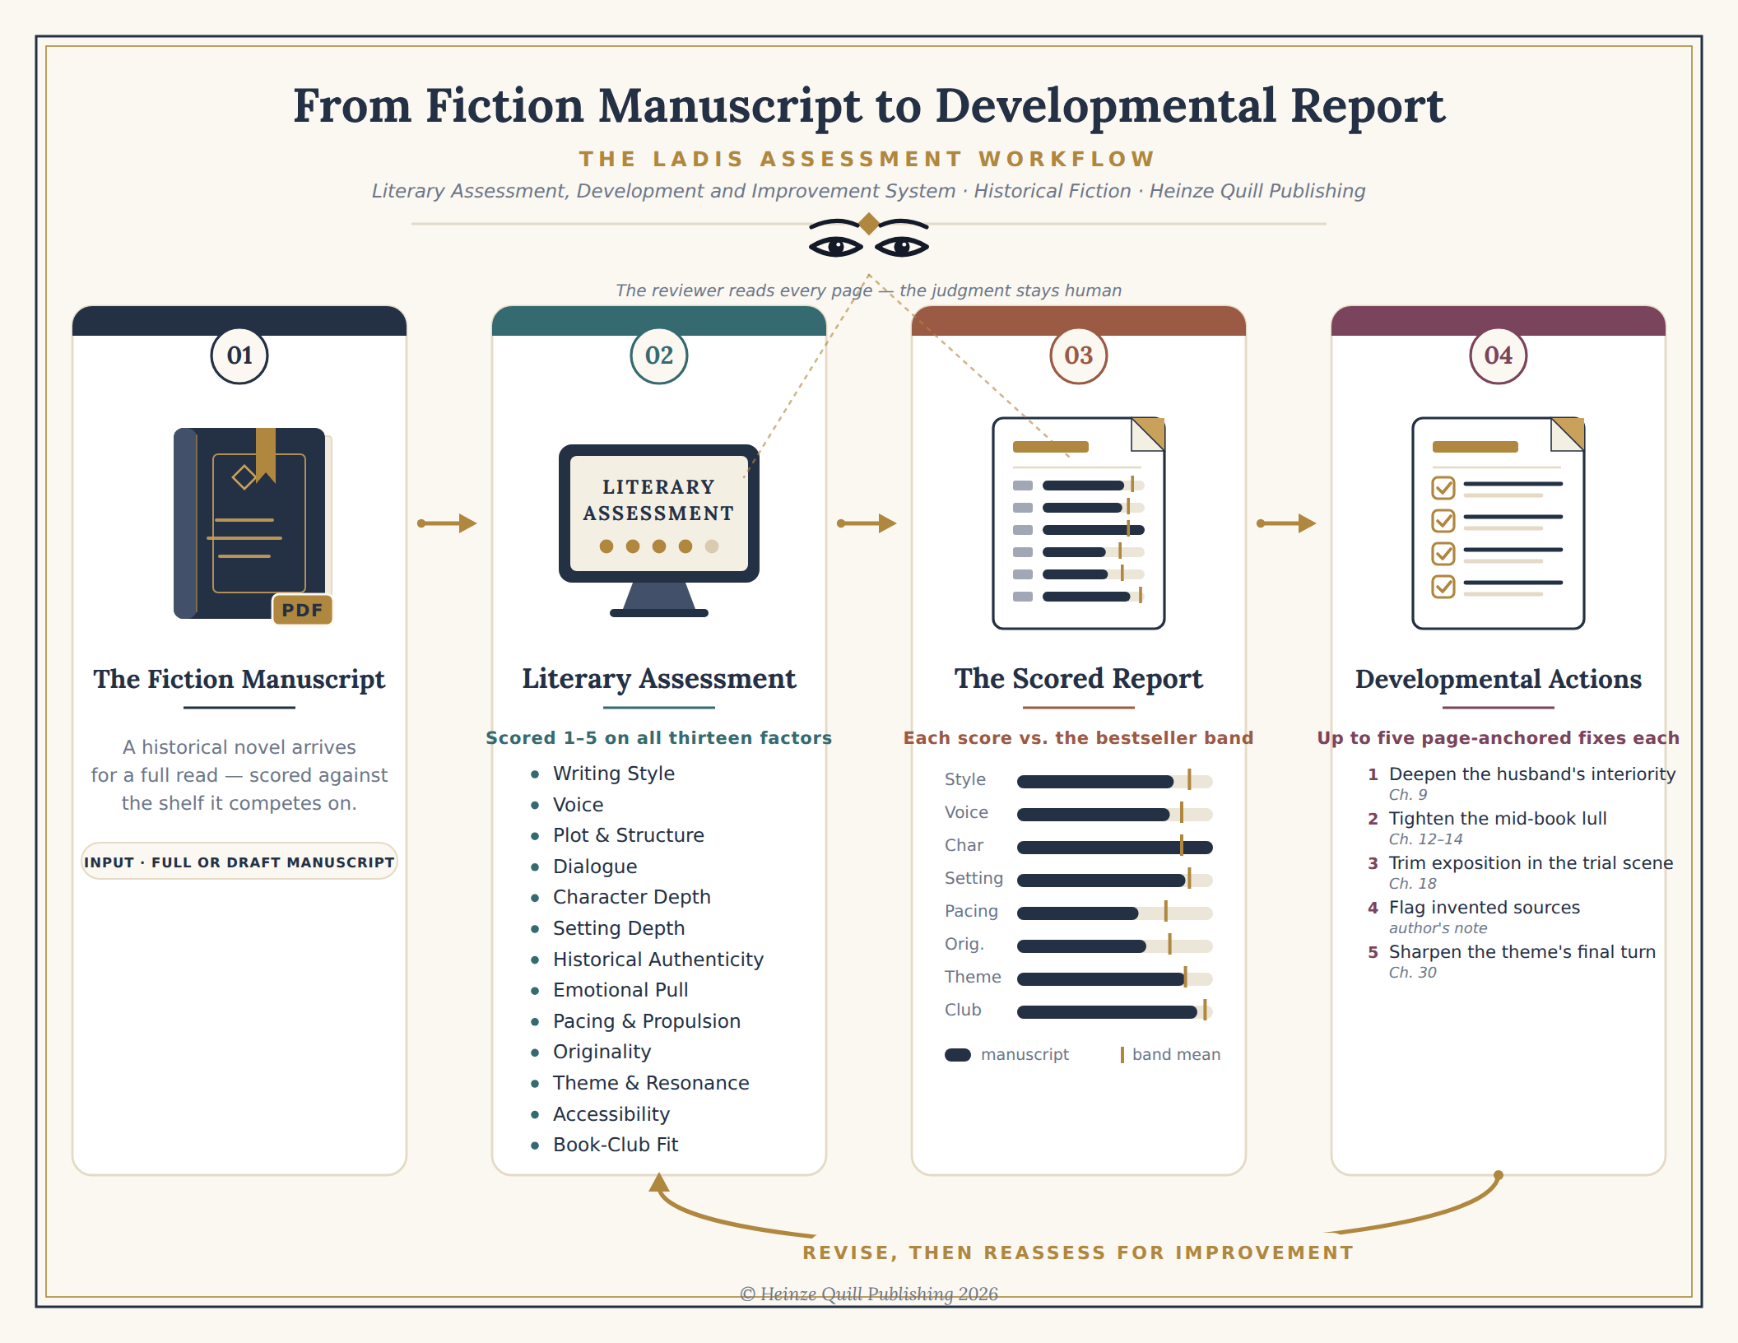Screen dimensions: 1738x1343
Task: Click the Input Full or Draft Manuscript pill
Action: tap(239, 862)
